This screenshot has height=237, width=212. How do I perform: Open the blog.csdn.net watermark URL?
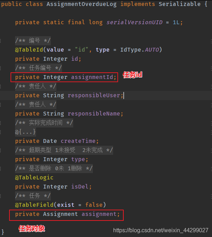(x=161, y=230)
